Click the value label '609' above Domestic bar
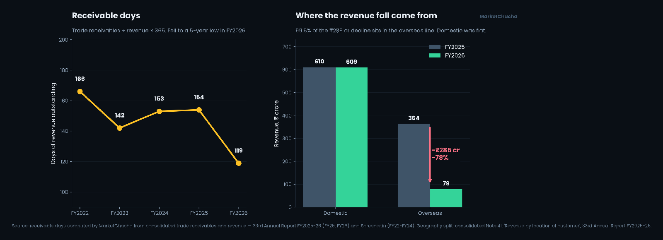This screenshot has width=663, height=240. (351, 62)
